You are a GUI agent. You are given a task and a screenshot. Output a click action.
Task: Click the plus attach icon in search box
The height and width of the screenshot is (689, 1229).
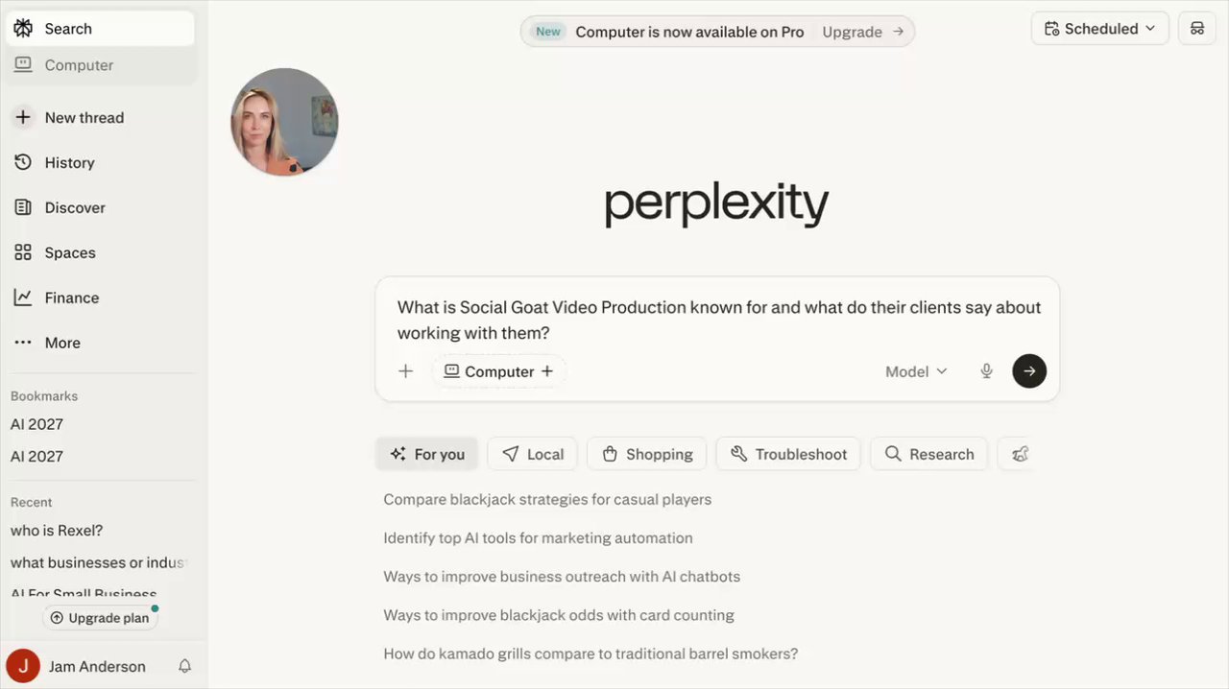406,371
